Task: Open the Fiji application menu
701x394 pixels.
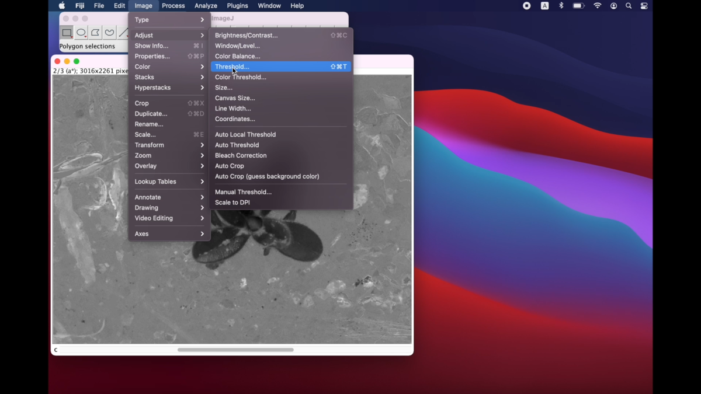Action: pos(80,6)
